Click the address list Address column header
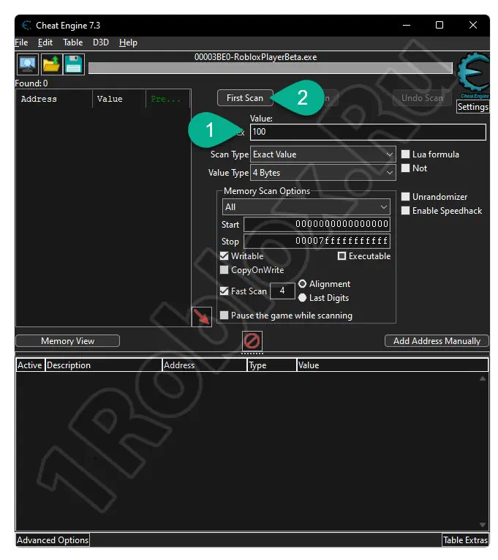This screenshot has height=560, width=498. click(205, 365)
